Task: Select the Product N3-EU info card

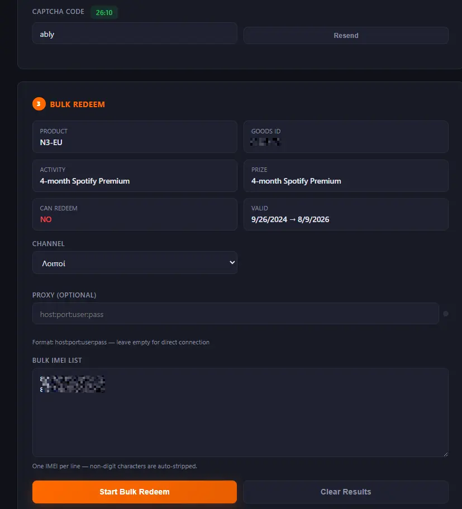Action: click(135, 137)
